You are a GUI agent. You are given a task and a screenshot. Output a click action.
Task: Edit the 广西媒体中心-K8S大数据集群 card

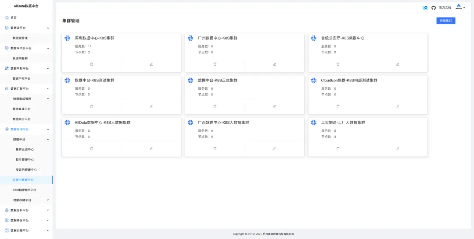coord(274,148)
